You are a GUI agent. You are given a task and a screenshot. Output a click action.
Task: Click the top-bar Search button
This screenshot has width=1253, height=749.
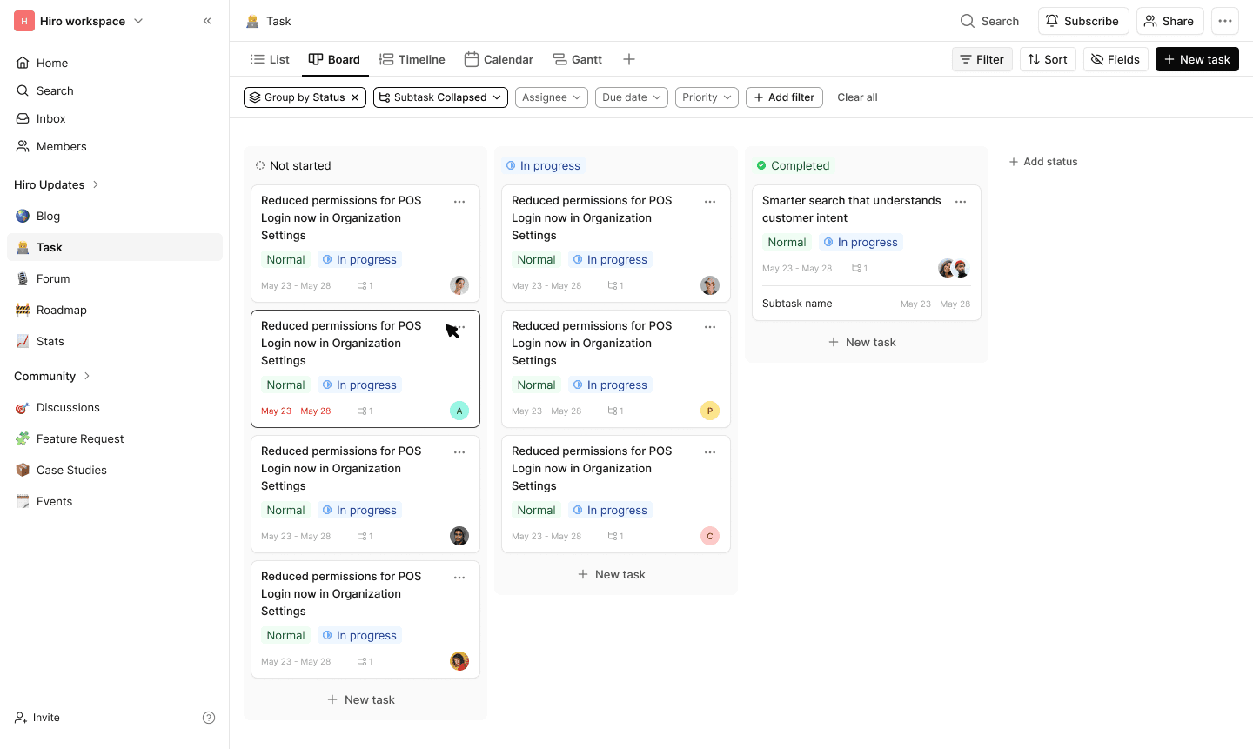(989, 21)
